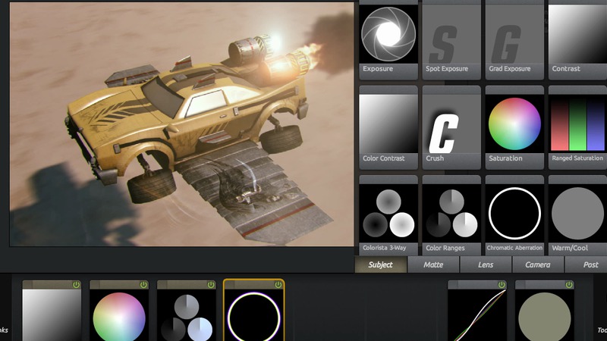The height and width of the screenshot is (341, 607).
Task: Disable the chain's Color Ranges tool power
Action: [x=211, y=285]
